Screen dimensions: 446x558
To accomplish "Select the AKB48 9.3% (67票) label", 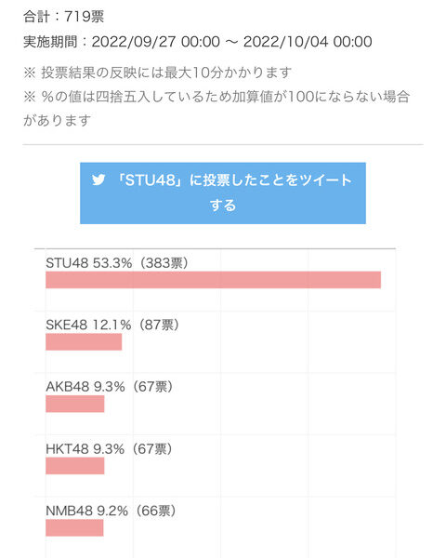I will (x=110, y=387).
